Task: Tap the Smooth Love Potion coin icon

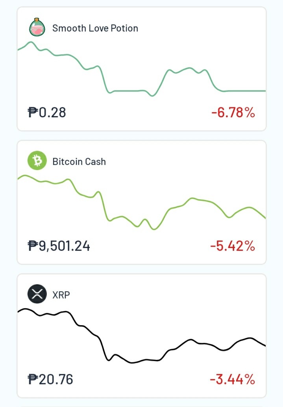Action: click(37, 27)
